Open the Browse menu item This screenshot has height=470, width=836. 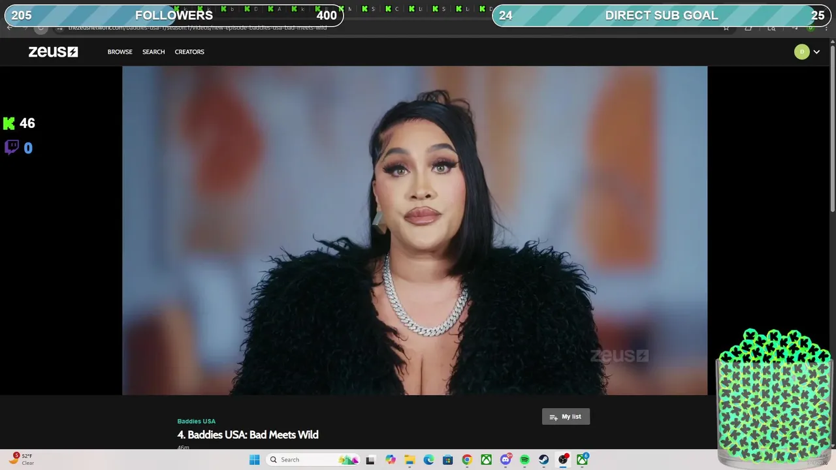click(x=120, y=52)
